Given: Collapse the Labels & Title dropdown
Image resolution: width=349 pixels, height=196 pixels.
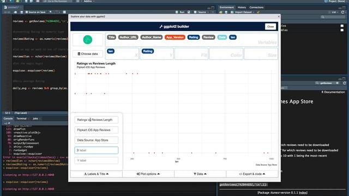Looking at the screenshot, I should coord(97,174).
